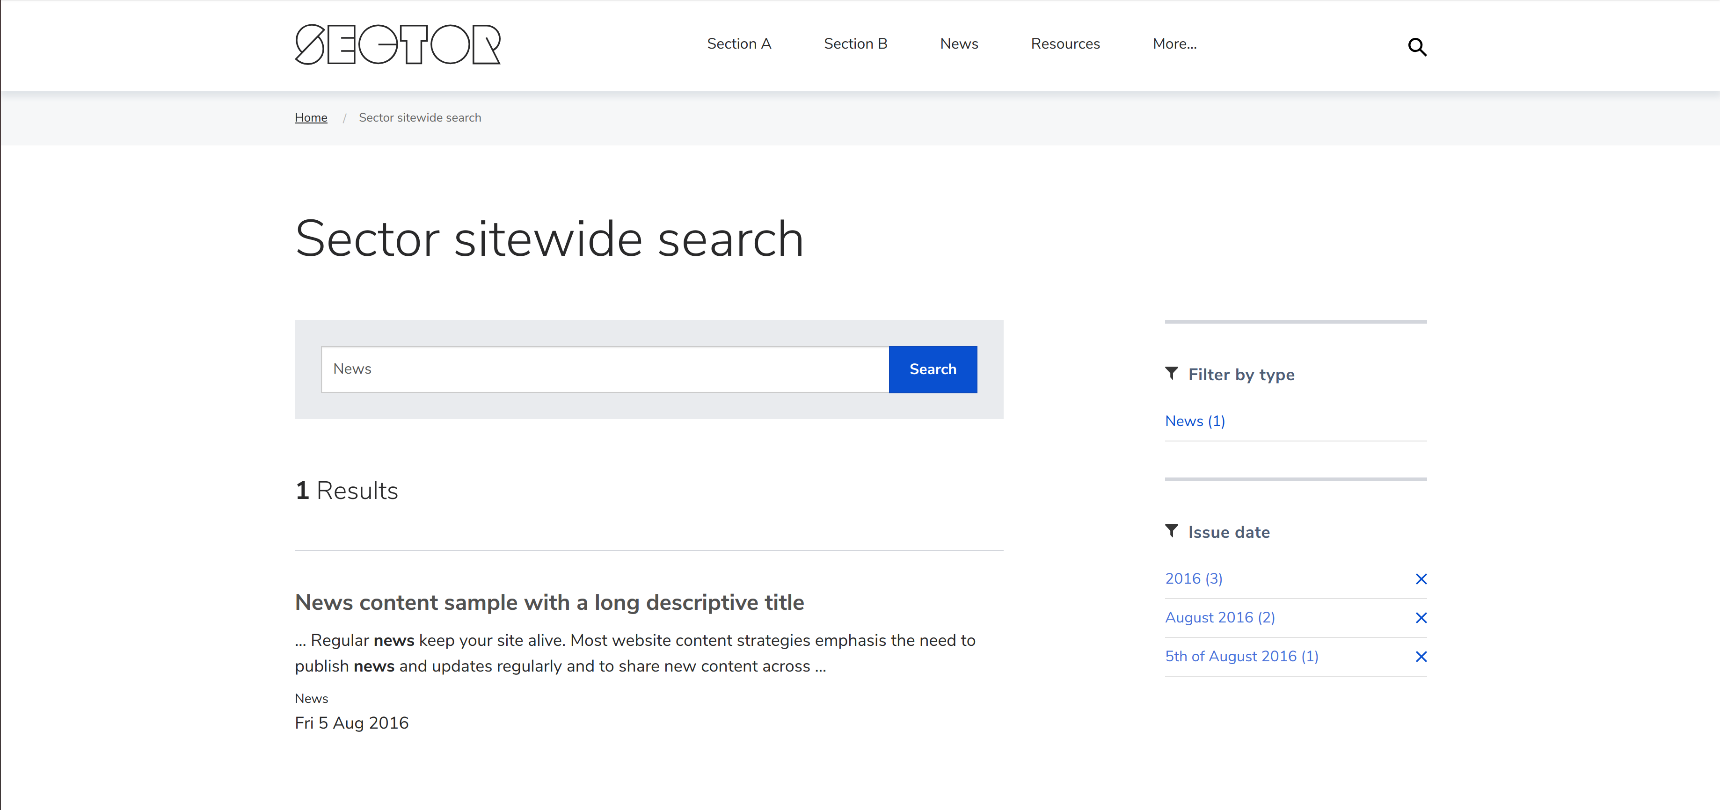This screenshot has height=810, width=1720.
Task: Select the 2016 (3) date facet link
Action: click(1193, 579)
